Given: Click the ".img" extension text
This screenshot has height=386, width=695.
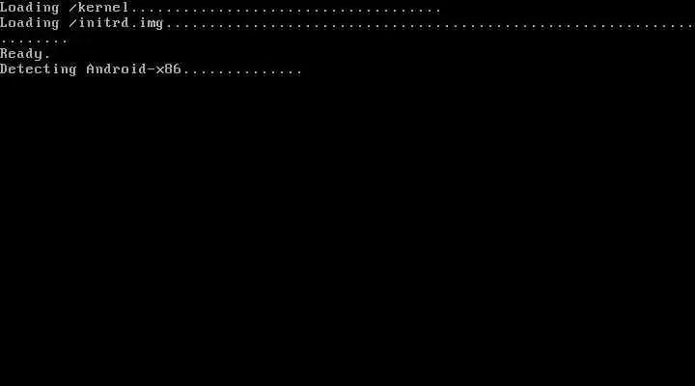Looking at the screenshot, I should (147, 23).
